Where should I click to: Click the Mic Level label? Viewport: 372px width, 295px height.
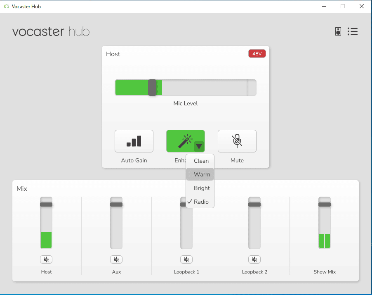186,103
